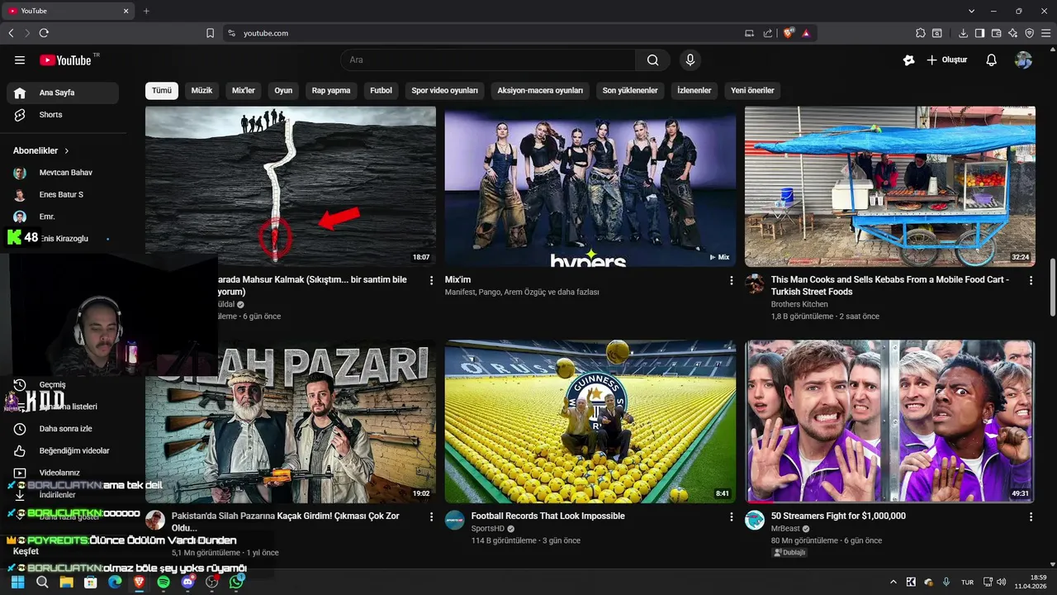Viewport: 1057px width, 595px height.
Task: Open more options for Football Records video
Action: [x=731, y=516]
